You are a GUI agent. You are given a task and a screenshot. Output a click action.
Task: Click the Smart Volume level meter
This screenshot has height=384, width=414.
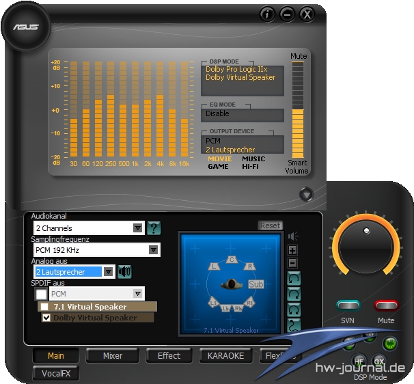point(298,110)
